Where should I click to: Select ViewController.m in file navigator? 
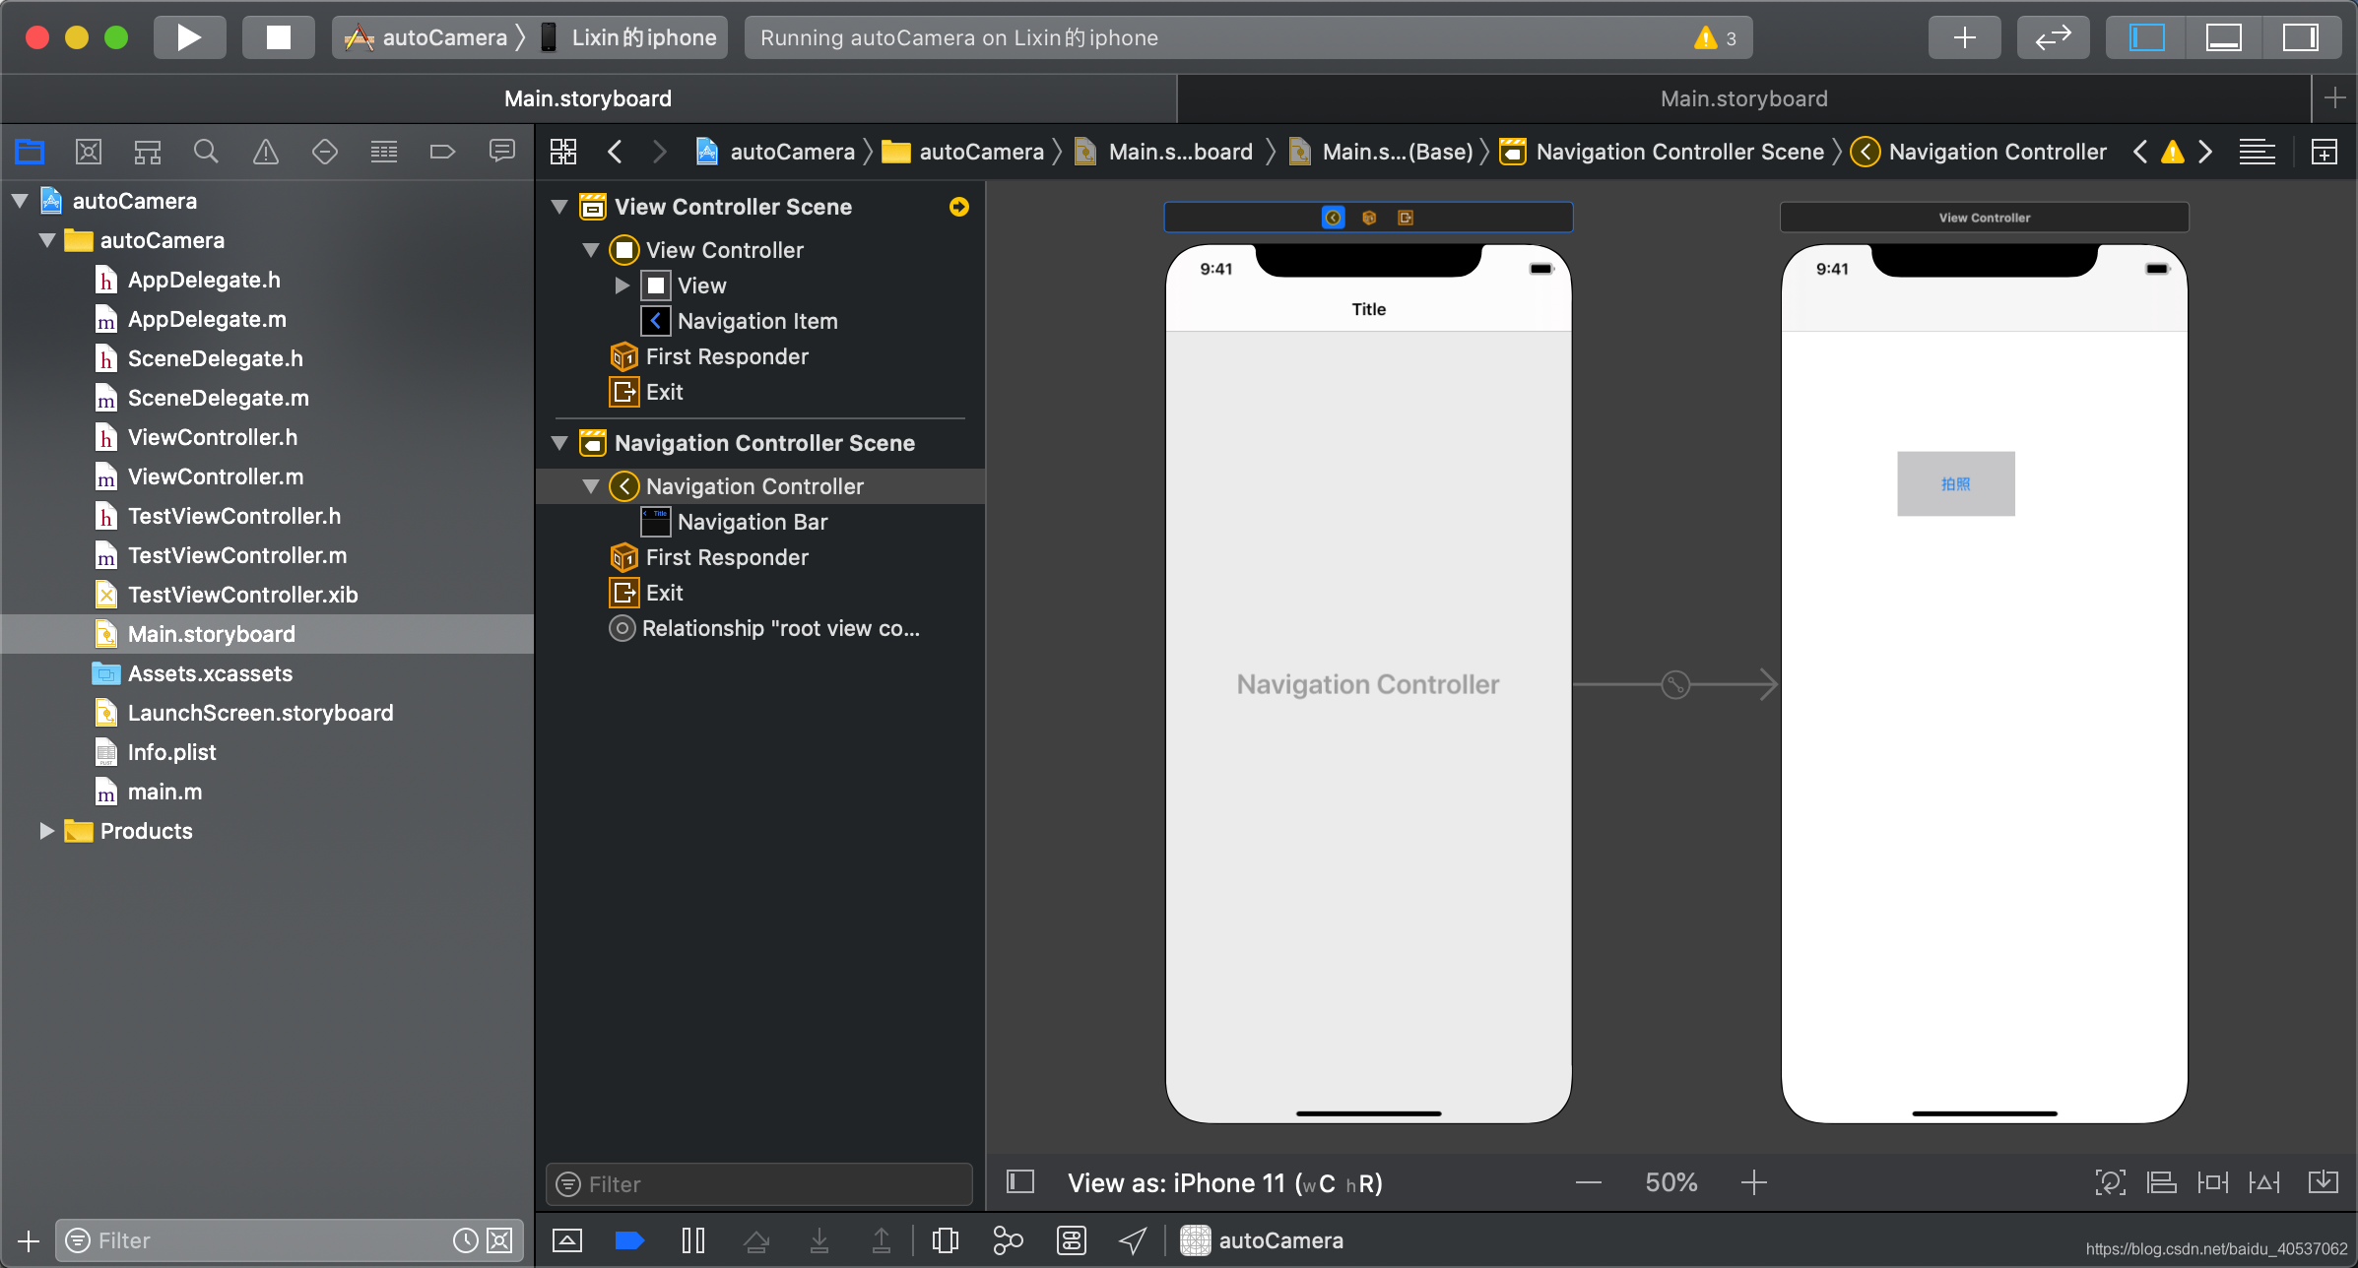tap(215, 476)
